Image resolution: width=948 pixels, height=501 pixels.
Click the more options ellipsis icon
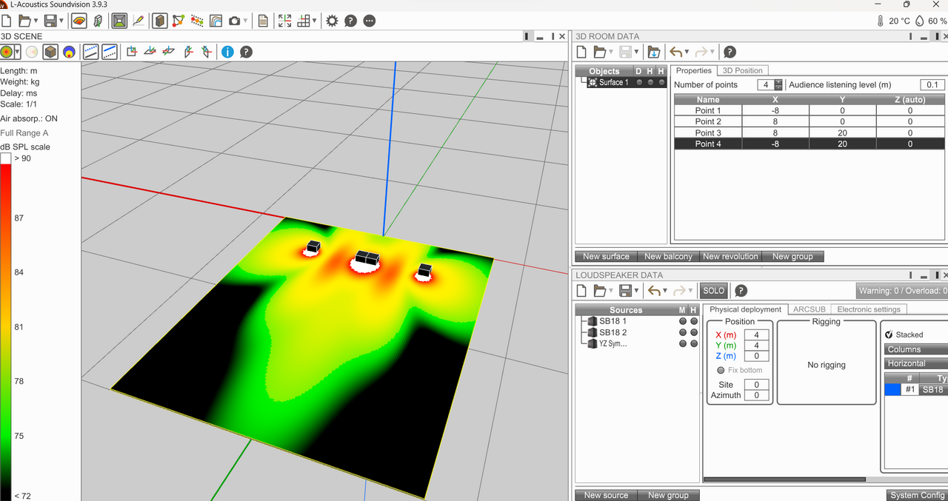(x=370, y=21)
